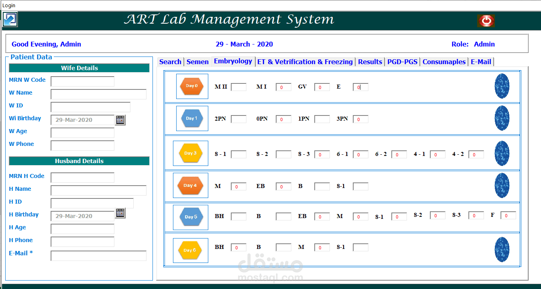
Task: Open the H Birthday calendar picker
Action: coord(120,213)
